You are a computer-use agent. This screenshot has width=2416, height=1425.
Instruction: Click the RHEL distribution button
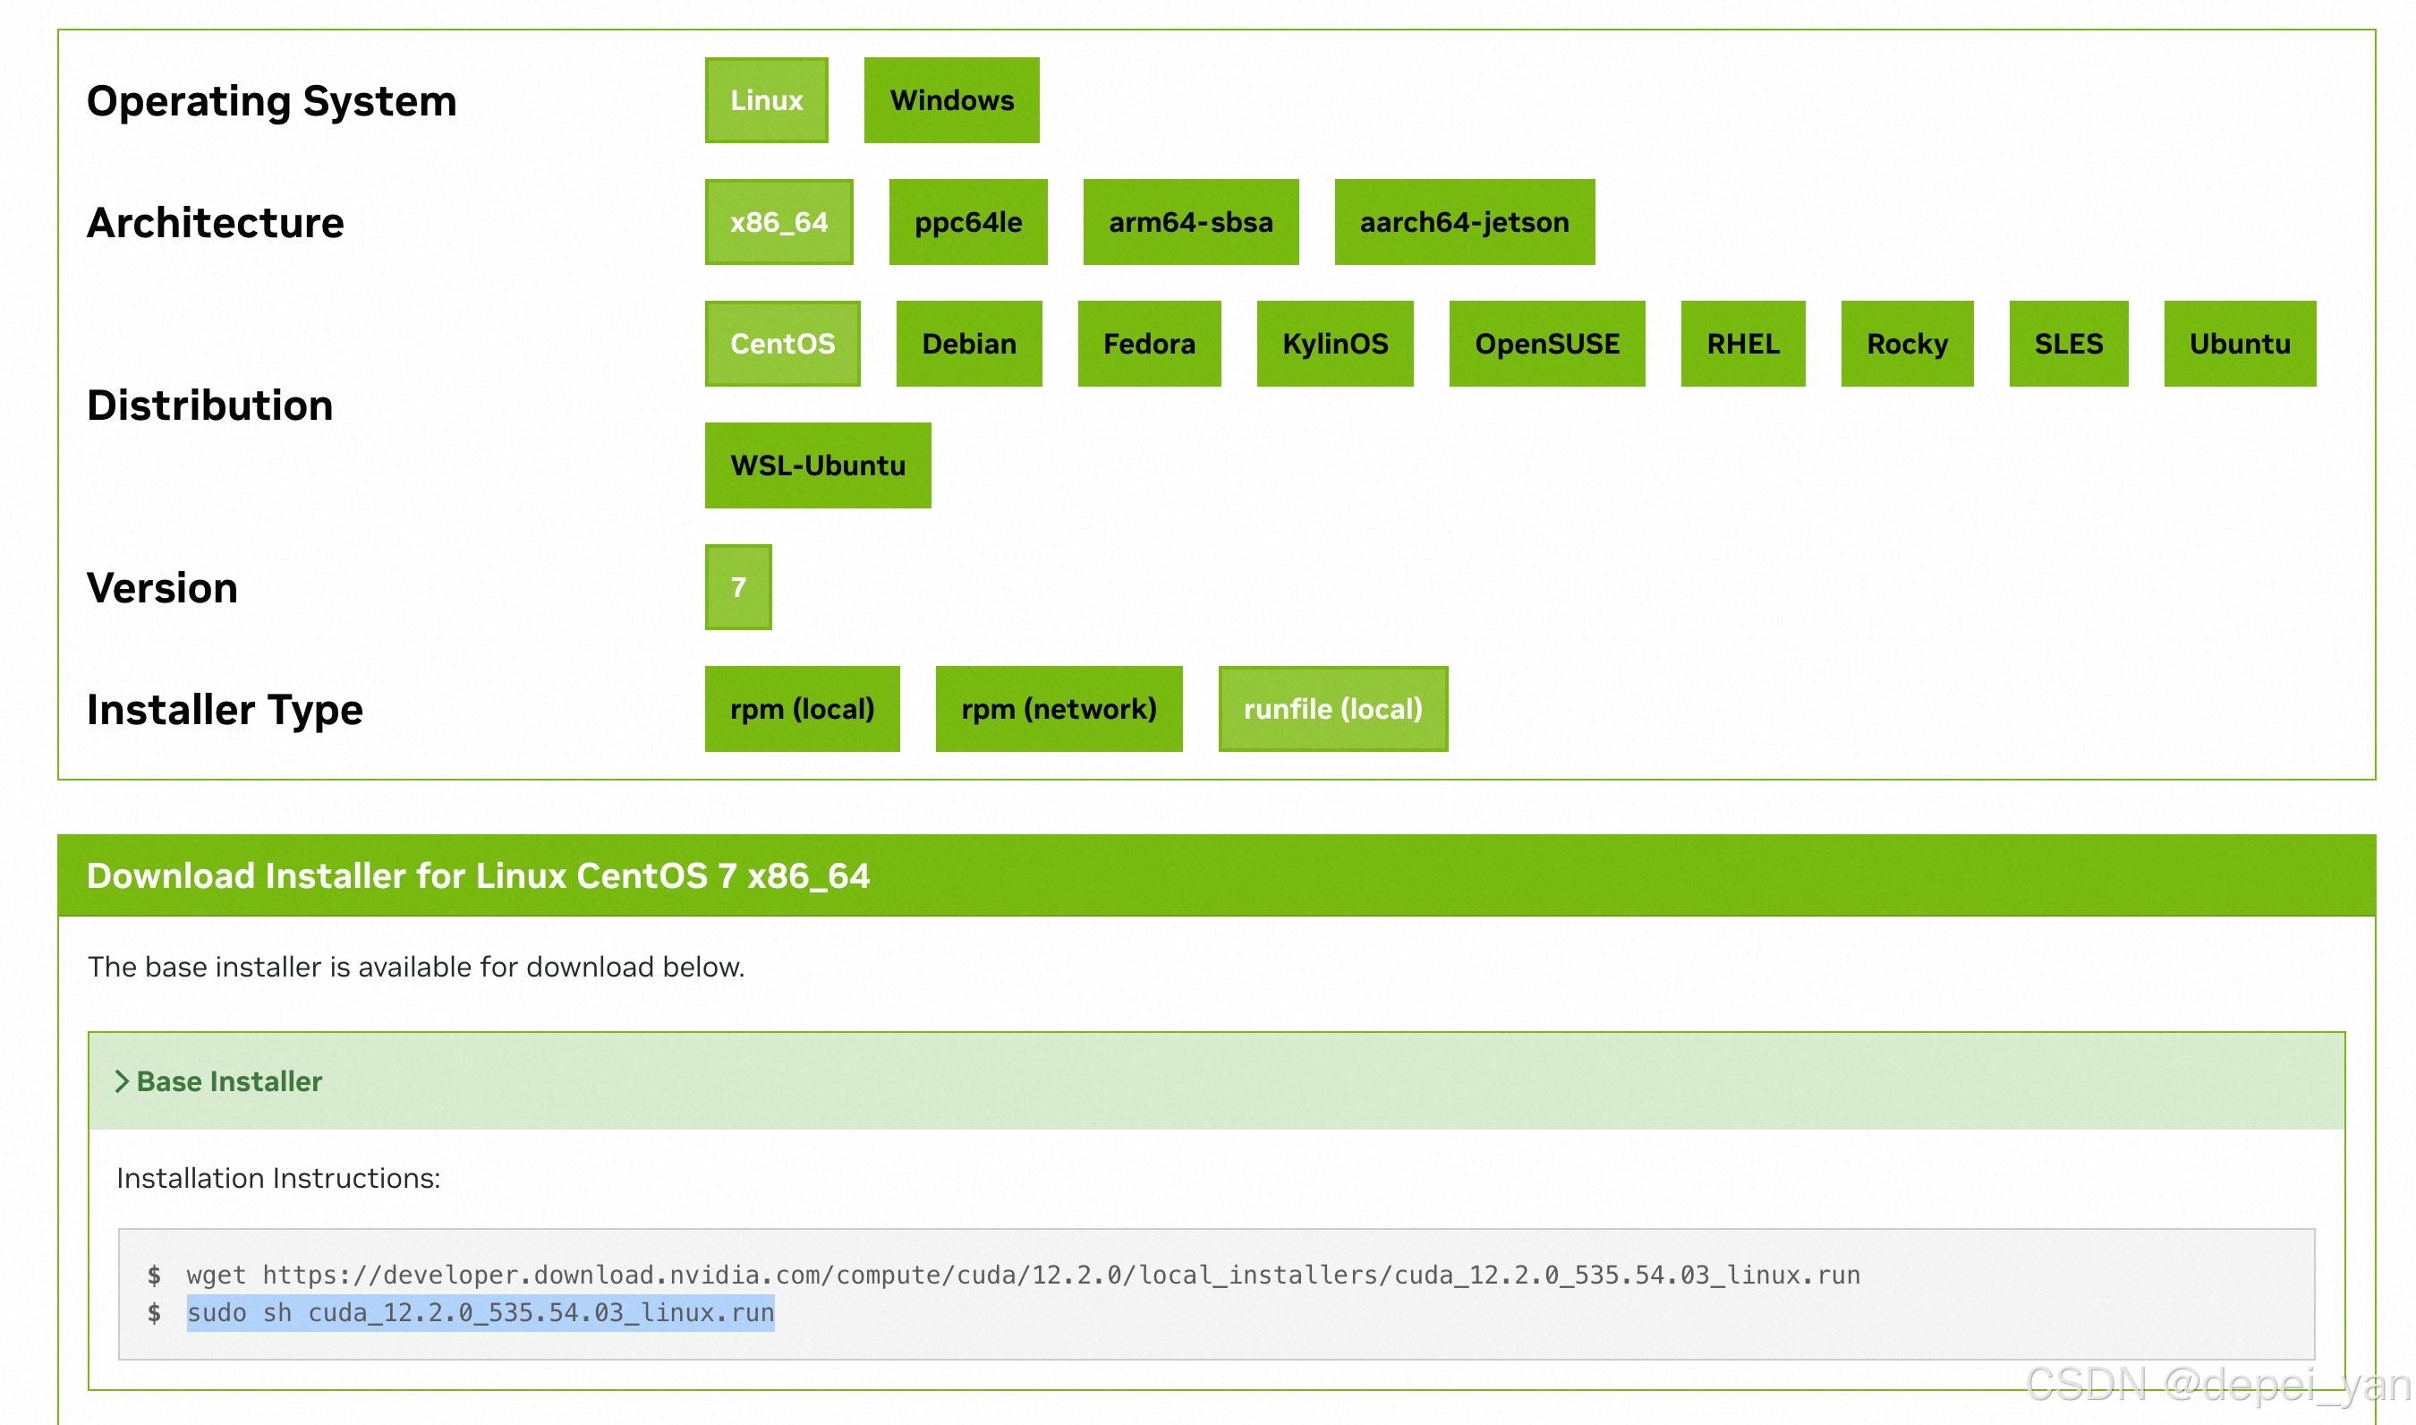(x=1742, y=344)
